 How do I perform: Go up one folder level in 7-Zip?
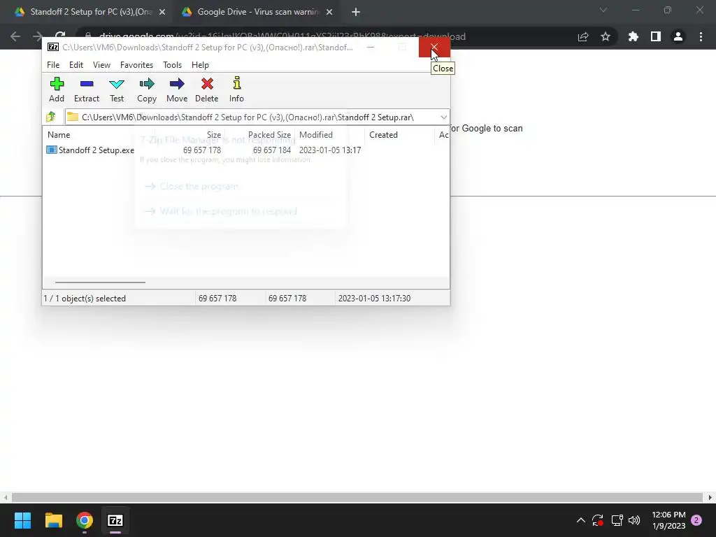(51, 117)
